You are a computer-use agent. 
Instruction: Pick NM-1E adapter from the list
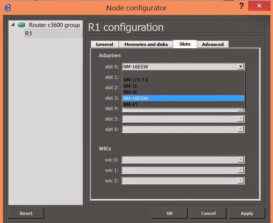[183, 86]
